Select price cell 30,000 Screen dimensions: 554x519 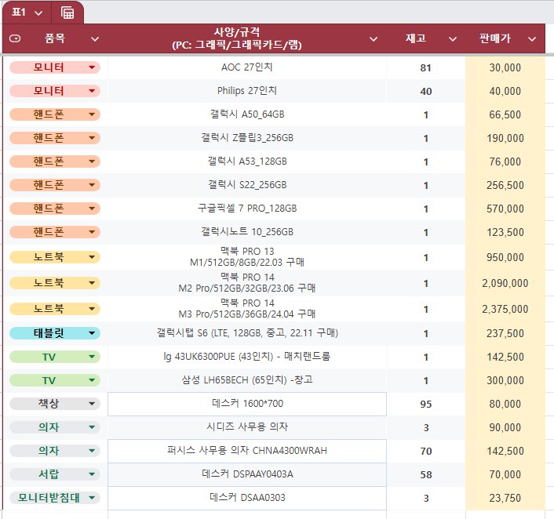point(505,67)
